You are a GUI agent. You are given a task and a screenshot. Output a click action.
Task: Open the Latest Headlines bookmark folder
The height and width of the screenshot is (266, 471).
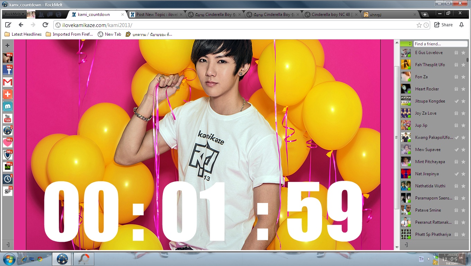[x=23, y=34]
